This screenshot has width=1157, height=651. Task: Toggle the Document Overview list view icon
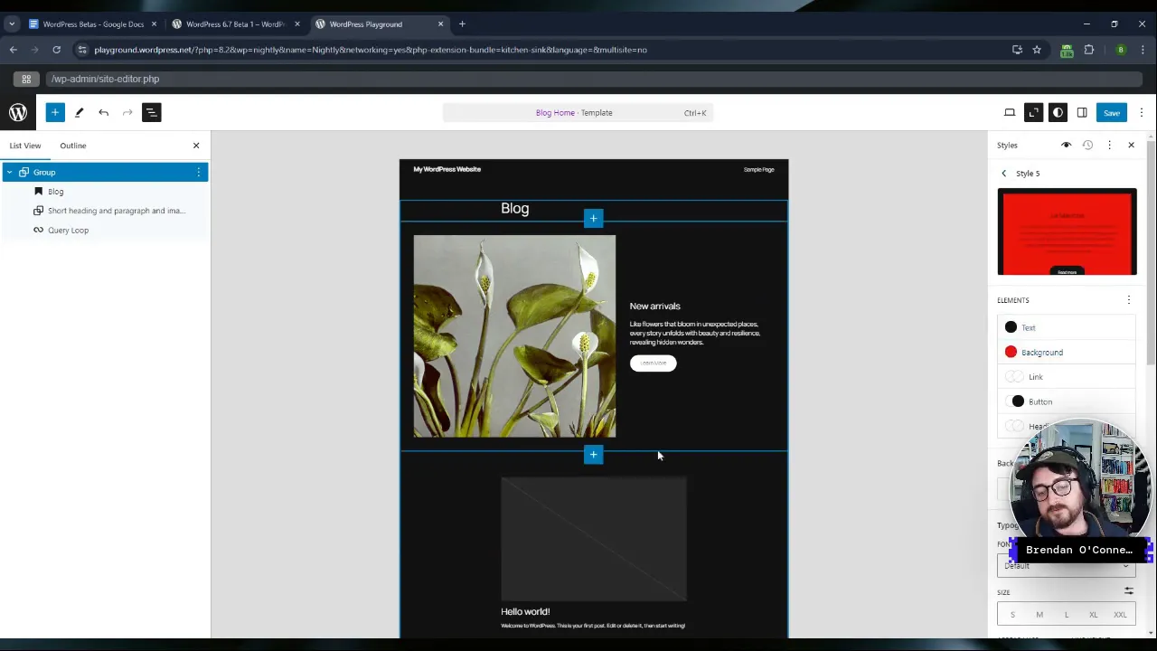(x=151, y=112)
